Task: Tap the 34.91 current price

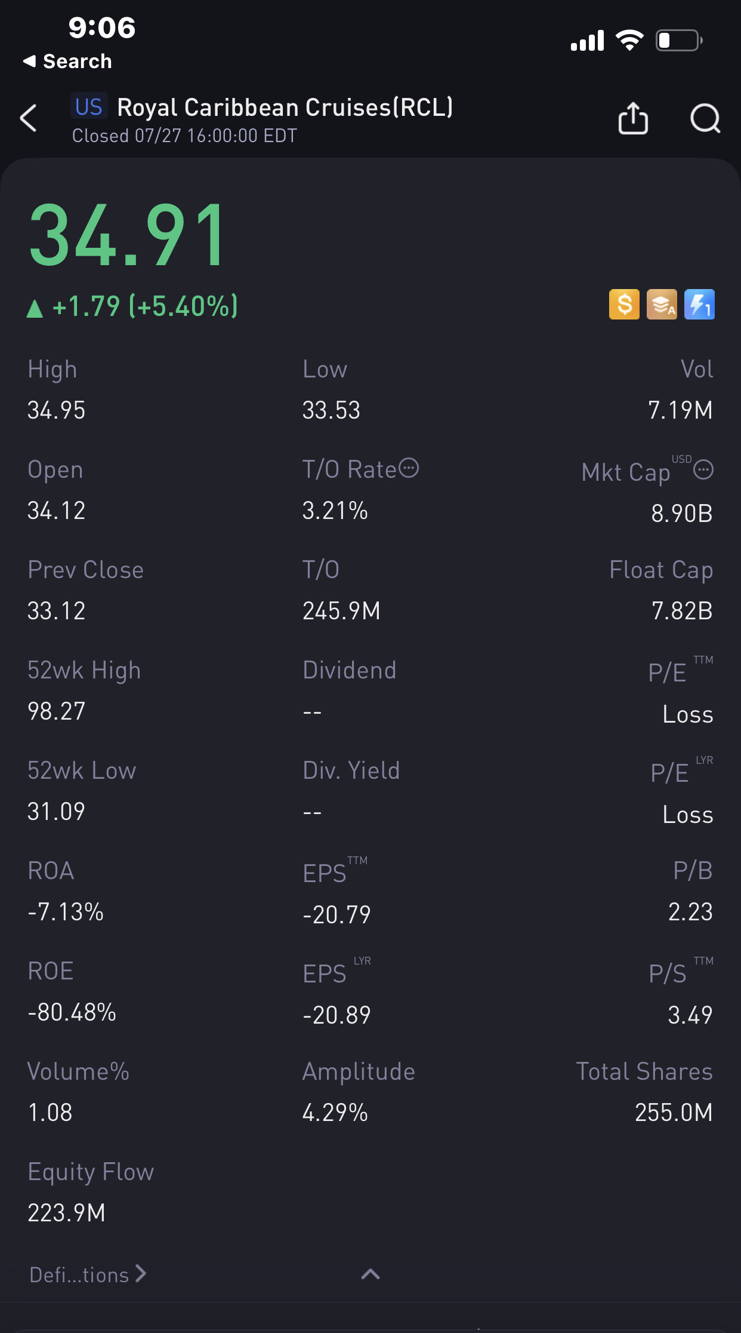Action: (x=128, y=236)
